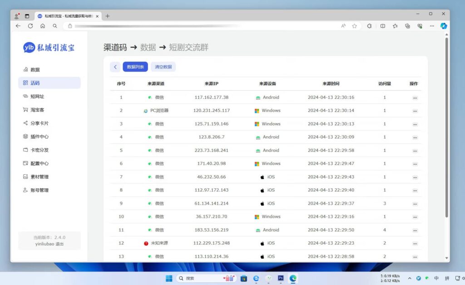Switch to the 数据列表 tab
Screen dimensions: 465x285
(135, 66)
